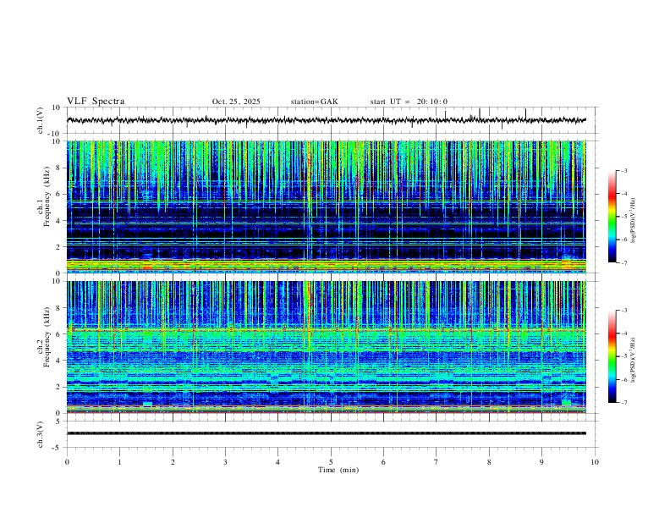Click the '-7' label on ch.2 colorbar
Viewport: 670px width, 518px height.
[623, 403]
